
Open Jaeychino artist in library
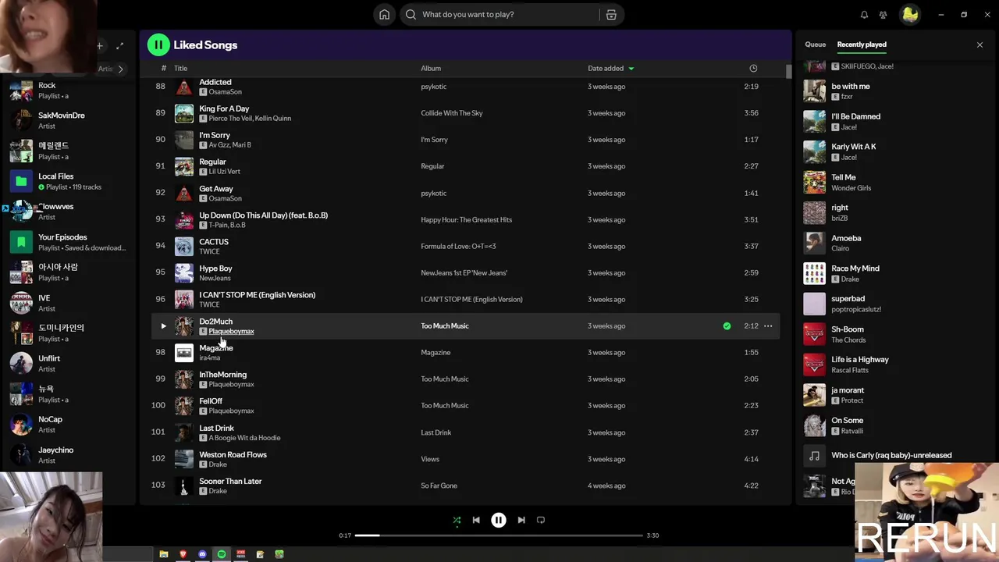coord(69,455)
